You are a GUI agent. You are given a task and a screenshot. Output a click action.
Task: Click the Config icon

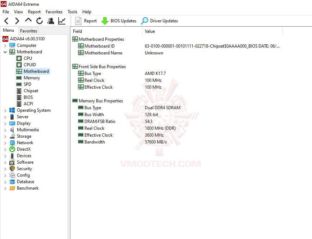click(x=12, y=175)
